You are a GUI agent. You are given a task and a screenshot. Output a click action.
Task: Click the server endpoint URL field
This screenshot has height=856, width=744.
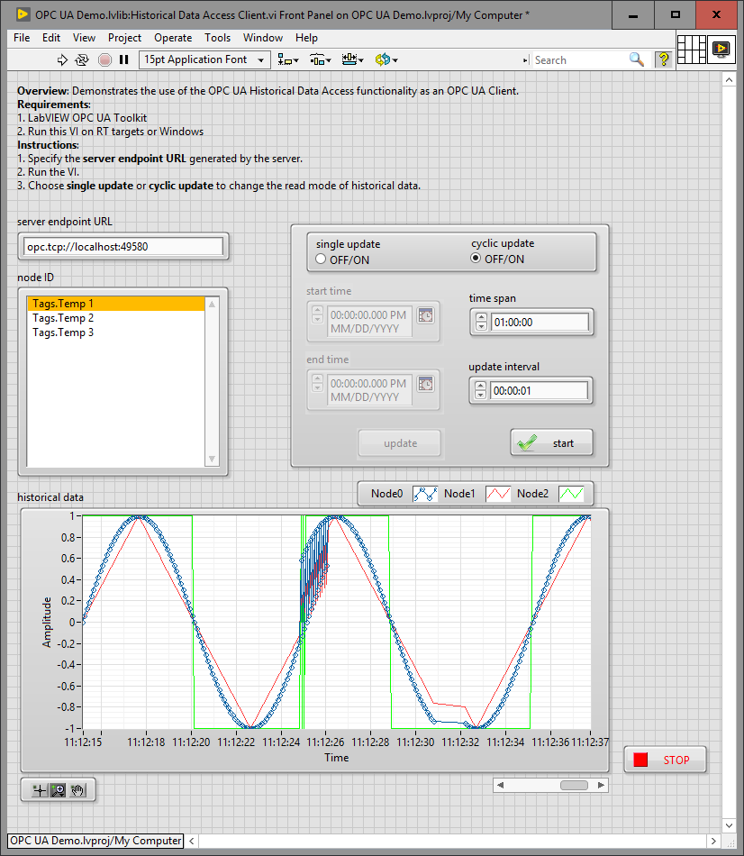[x=123, y=247]
